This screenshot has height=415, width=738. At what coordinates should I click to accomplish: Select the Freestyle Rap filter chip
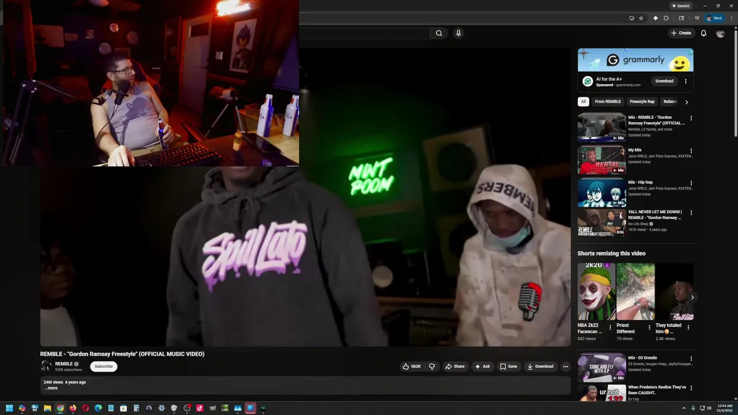(642, 102)
